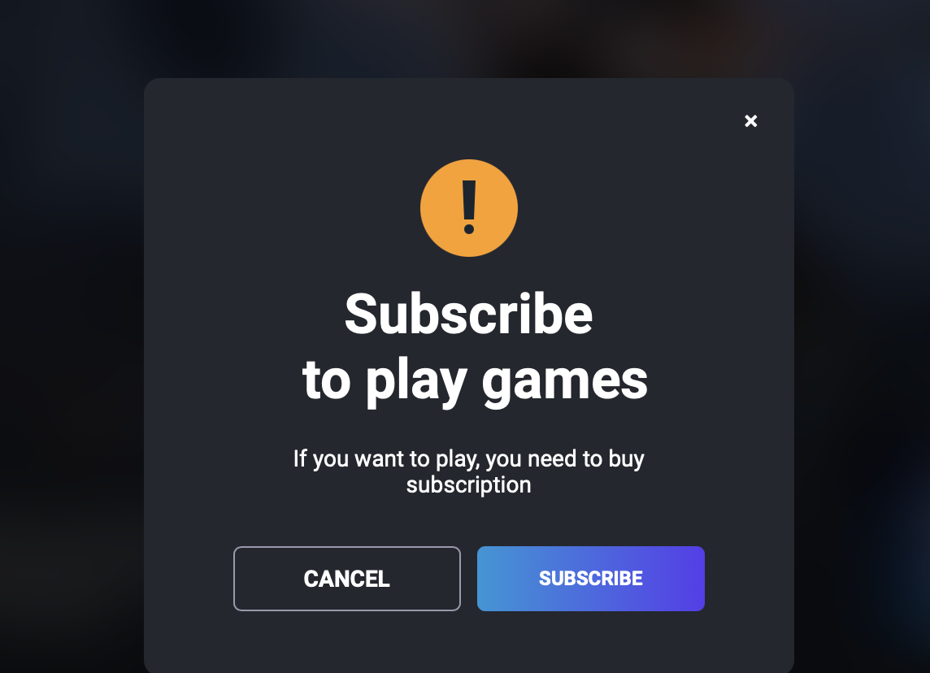Click the word "buy" in the message
The height and width of the screenshot is (673, 930).
626,459
